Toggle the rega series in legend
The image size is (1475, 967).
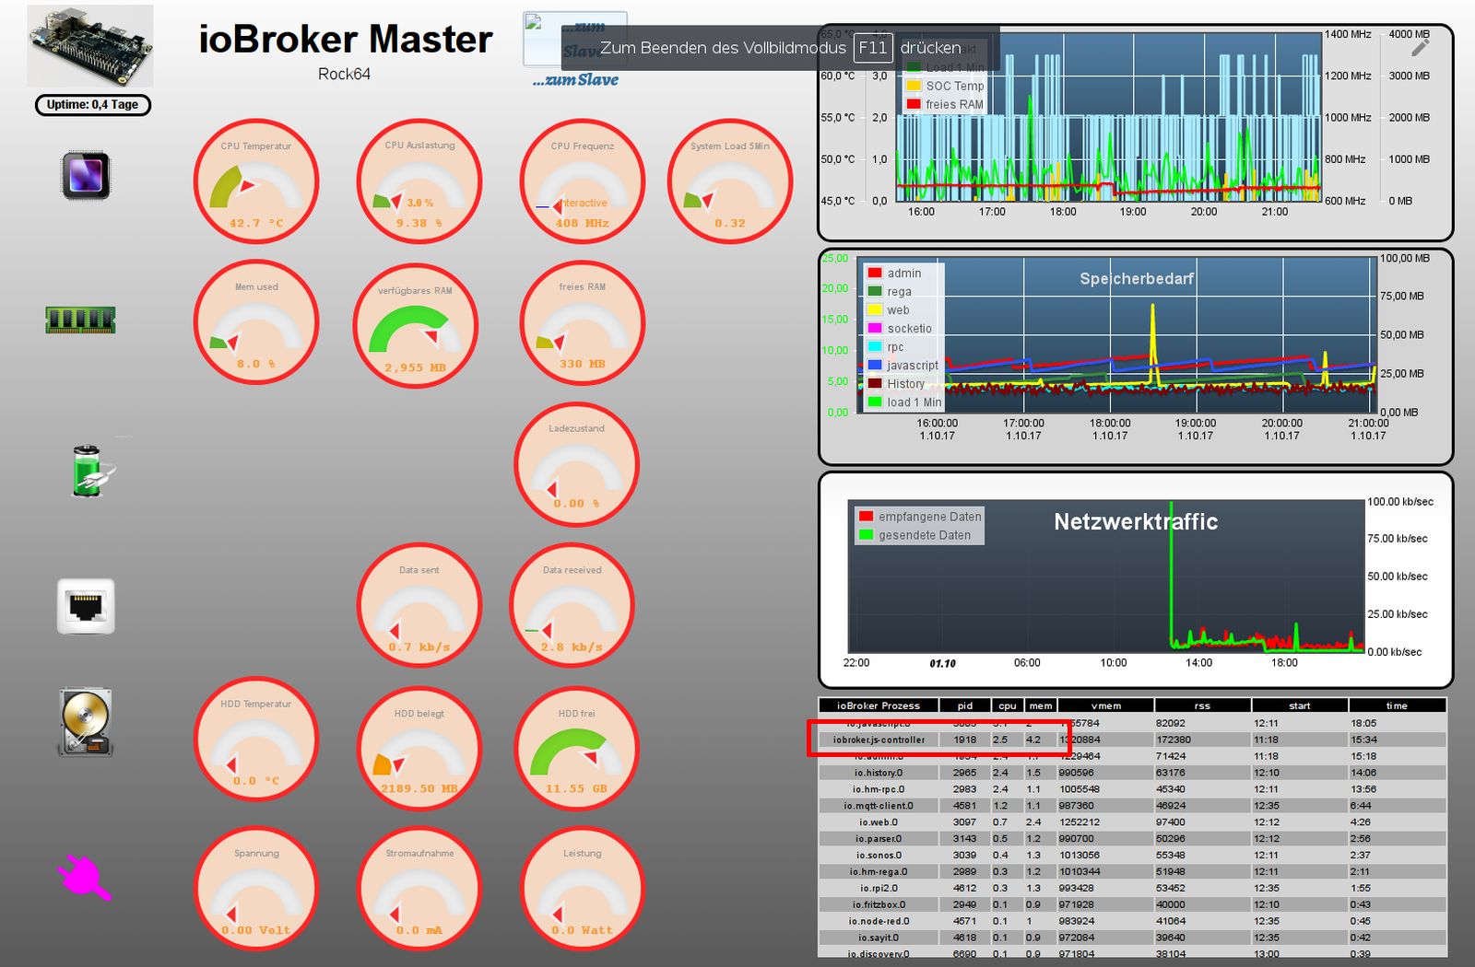890,292
